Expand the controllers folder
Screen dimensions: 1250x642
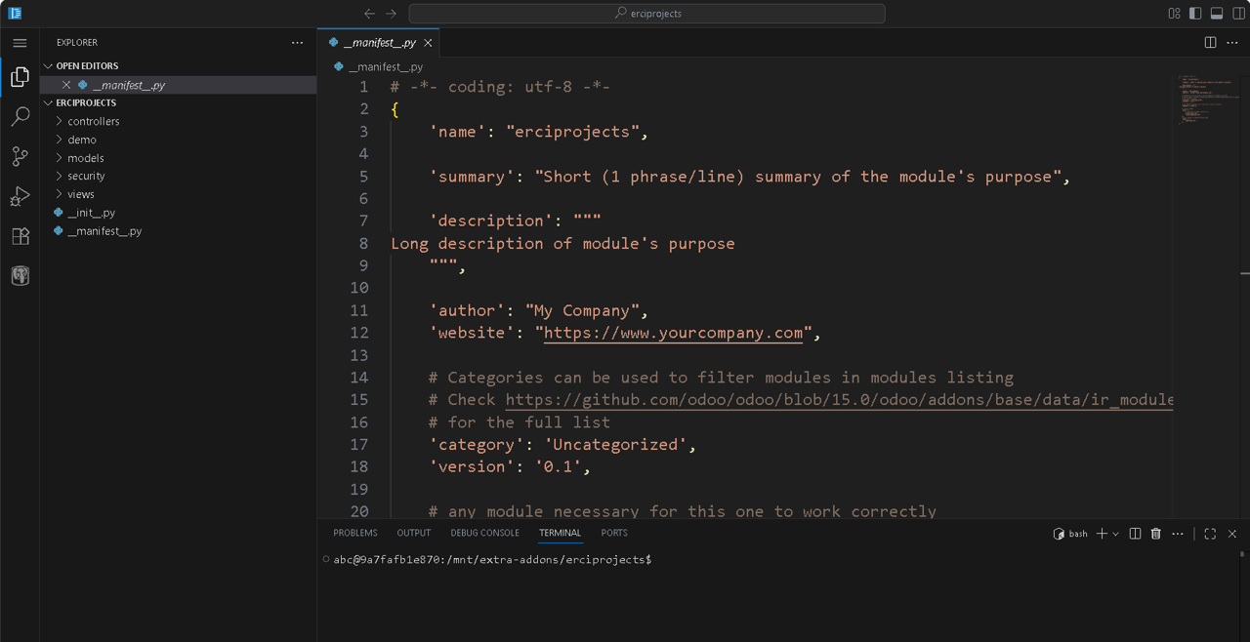(93, 121)
